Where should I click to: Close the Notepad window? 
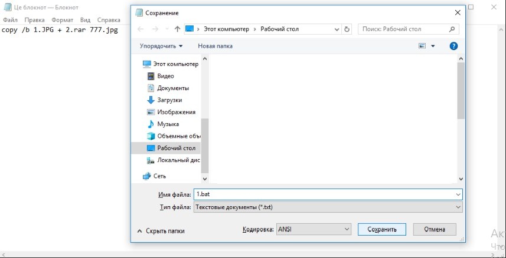tap(494, 6)
